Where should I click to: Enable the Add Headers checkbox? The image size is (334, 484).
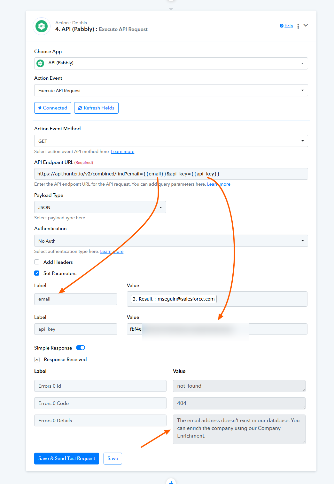(37, 262)
